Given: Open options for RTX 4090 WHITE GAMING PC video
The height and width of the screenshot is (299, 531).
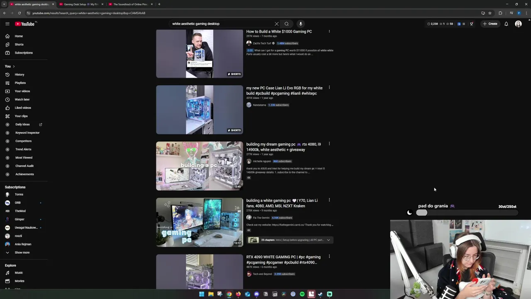Looking at the screenshot, I should pyautogui.click(x=329, y=256).
